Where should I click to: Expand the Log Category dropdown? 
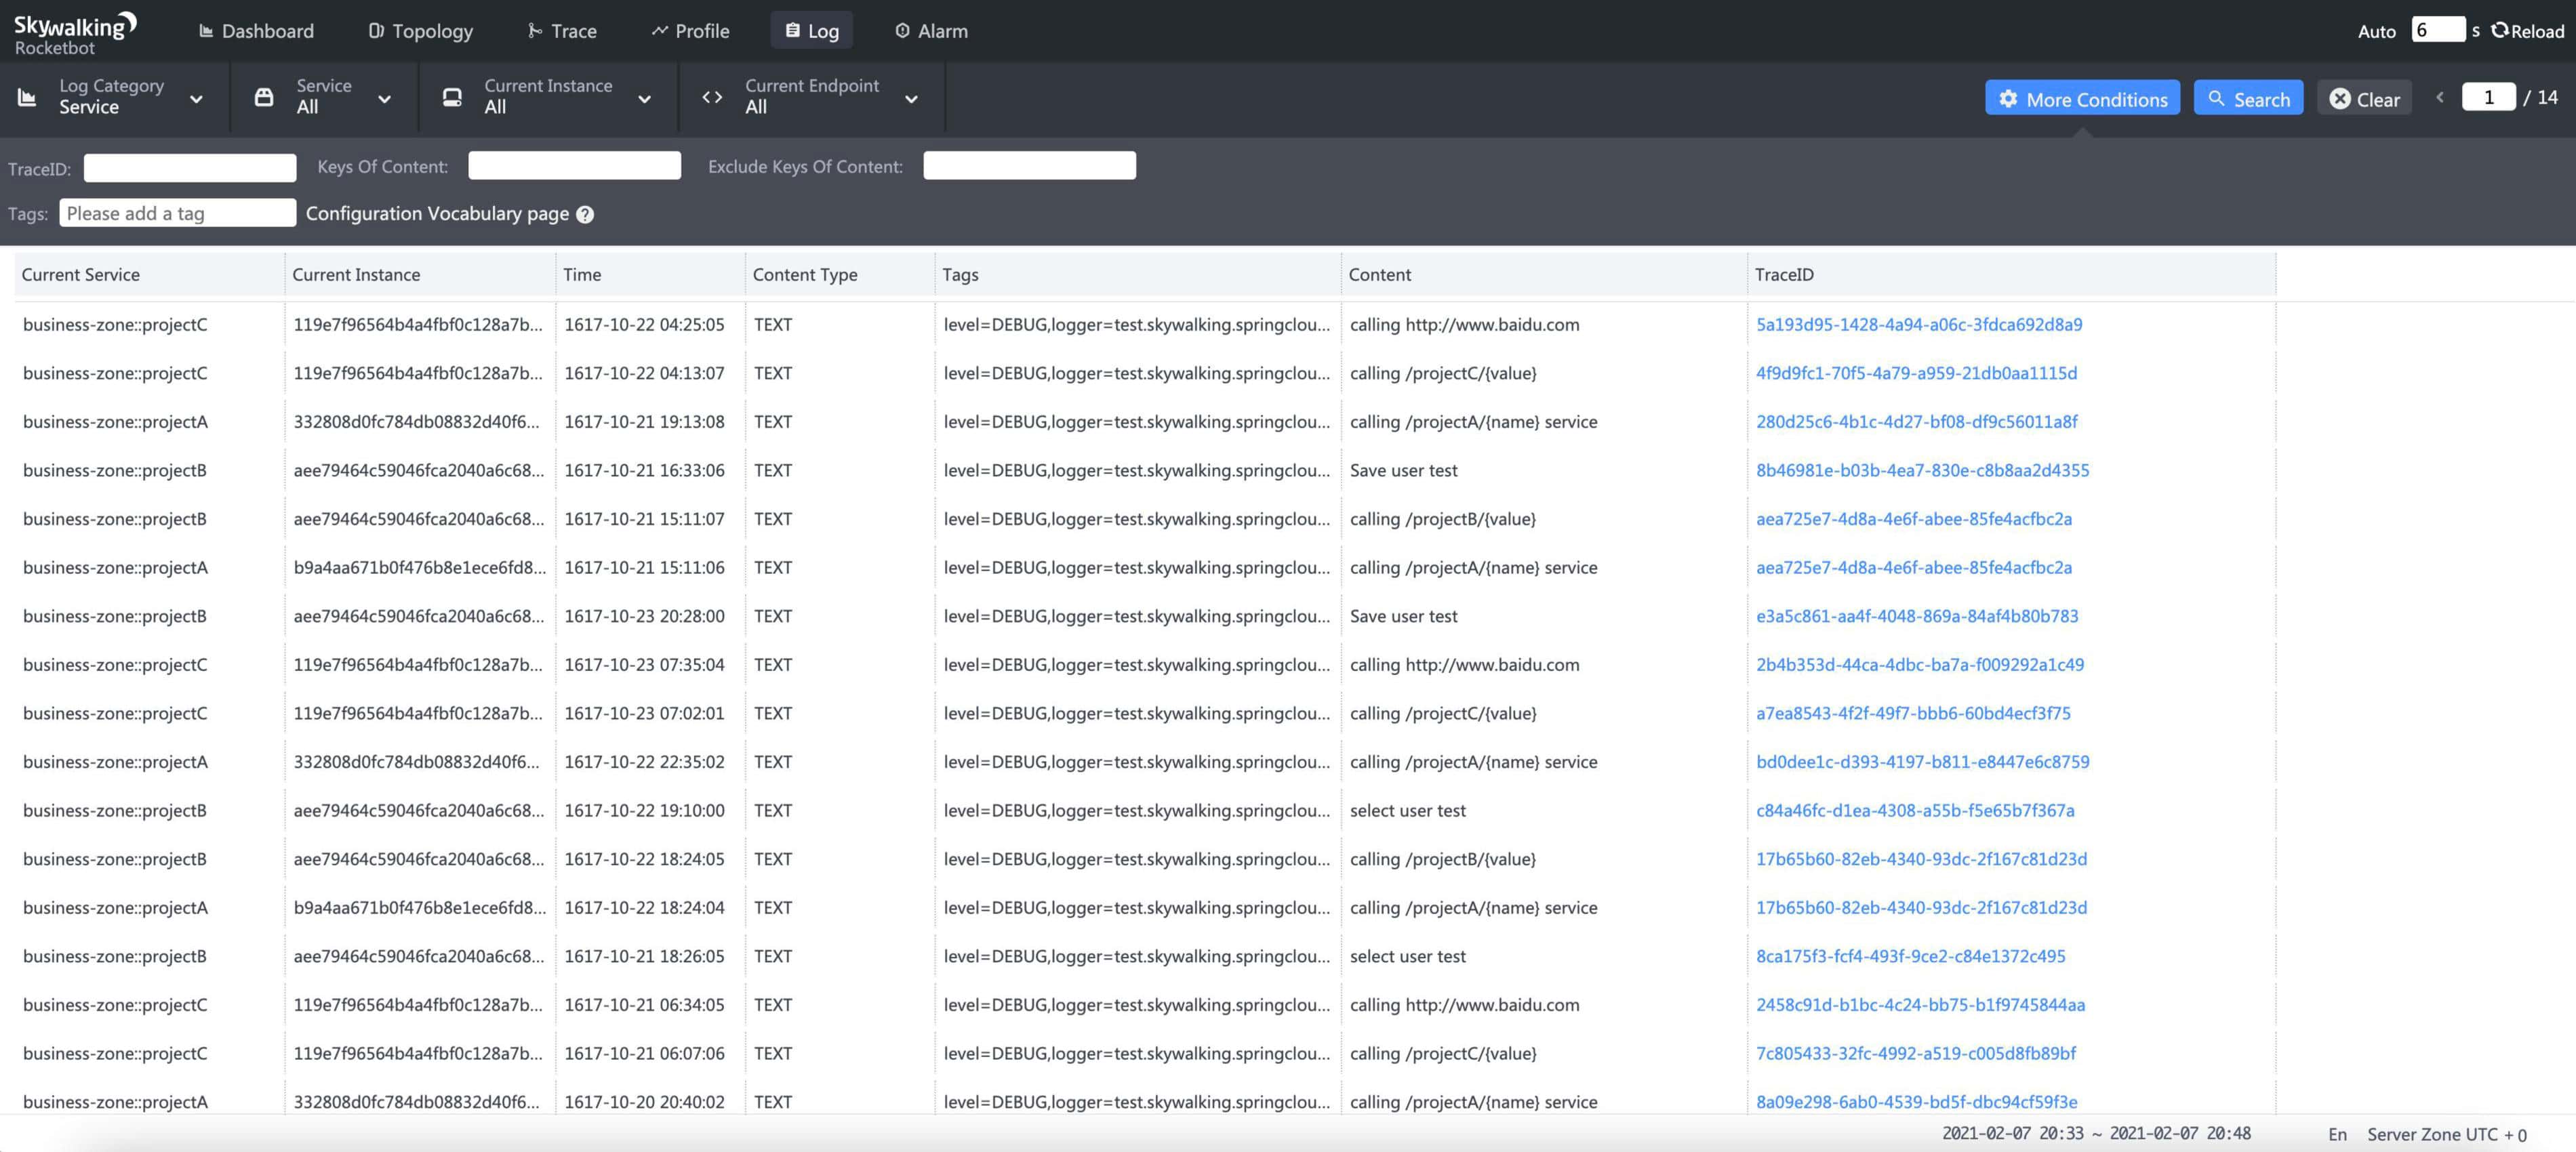tap(196, 98)
